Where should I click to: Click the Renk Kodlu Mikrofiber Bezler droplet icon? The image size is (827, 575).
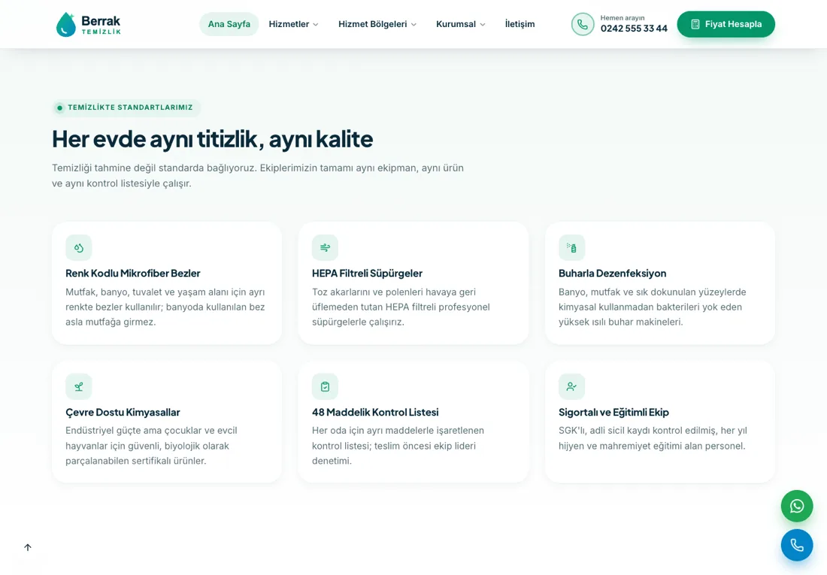79,247
